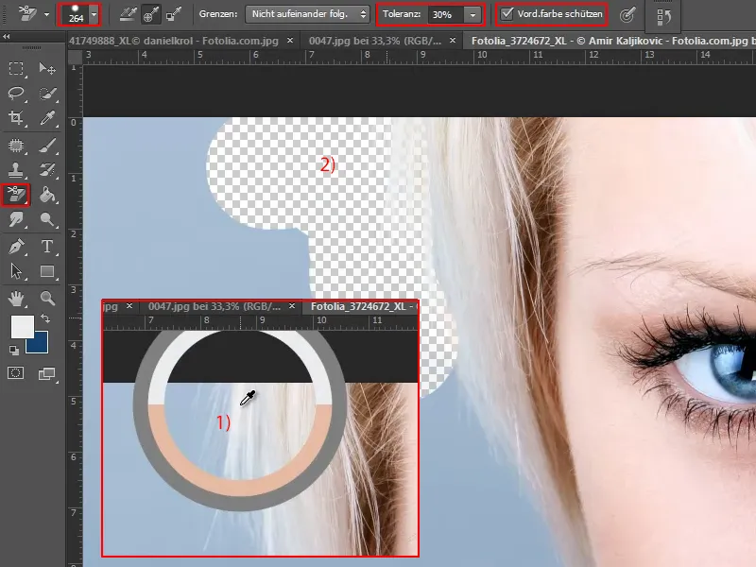Image resolution: width=756 pixels, height=567 pixels.
Task: Select the Horizontal Type tool
Action: 47,247
